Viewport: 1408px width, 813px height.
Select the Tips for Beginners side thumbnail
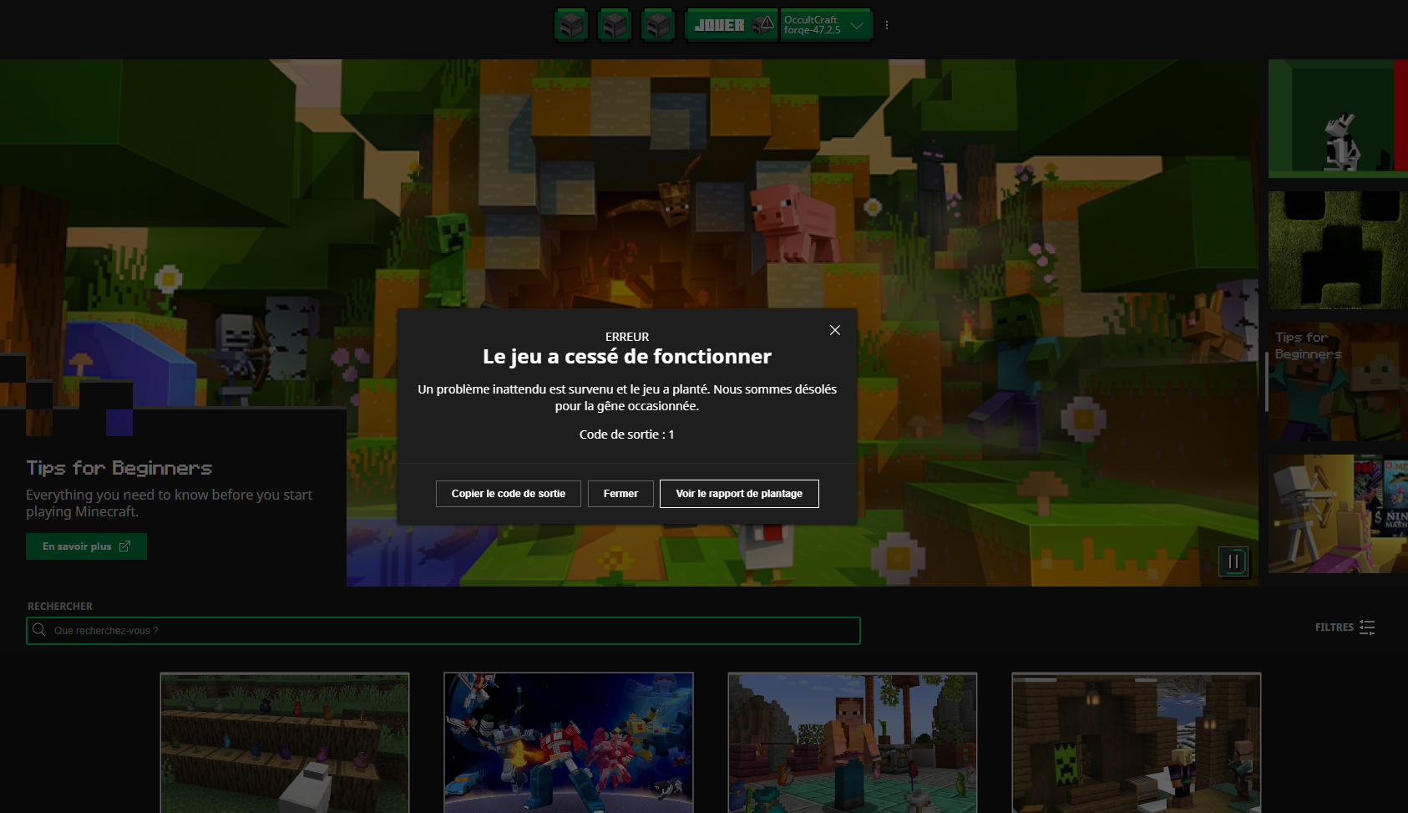point(1338,382)
